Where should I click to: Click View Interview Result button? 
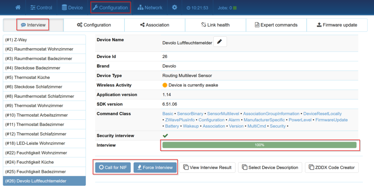(207, 168)
